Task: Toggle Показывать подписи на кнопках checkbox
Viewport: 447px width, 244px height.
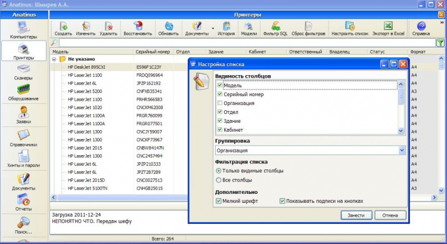Action: tap(283, 201)
